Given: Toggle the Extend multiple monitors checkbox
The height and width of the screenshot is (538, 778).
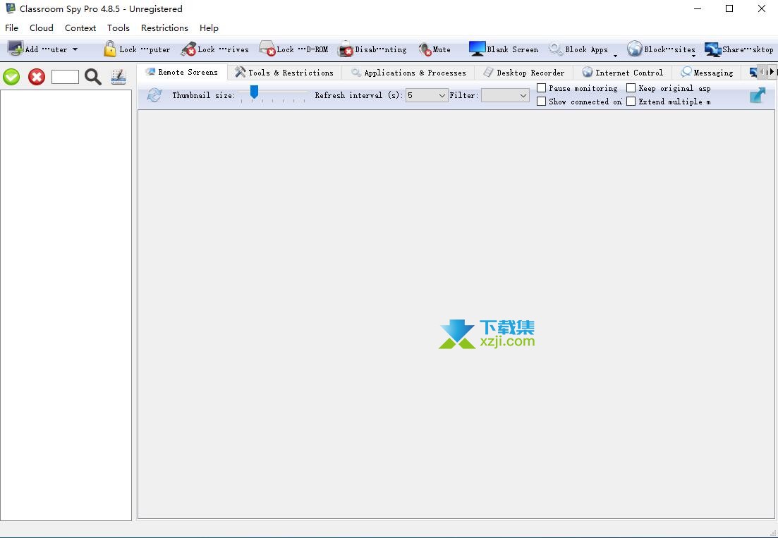Looking at the screenshot, I should [631, 101].
